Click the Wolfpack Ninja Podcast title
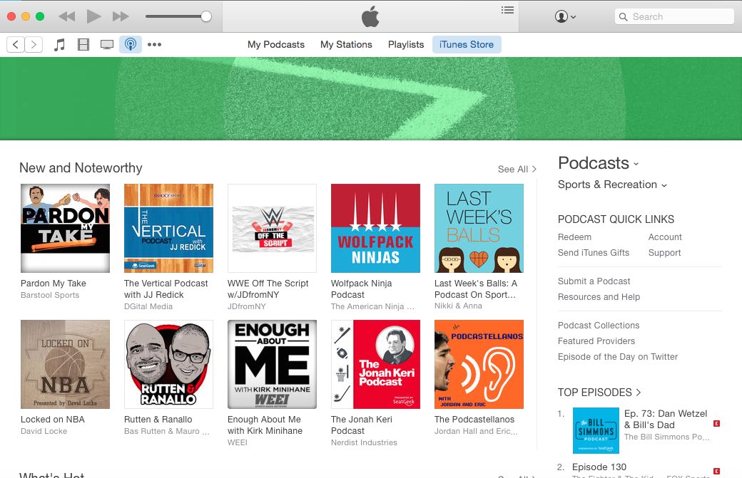The width and height of the screenshot is (742, 478). click(361, 289)
